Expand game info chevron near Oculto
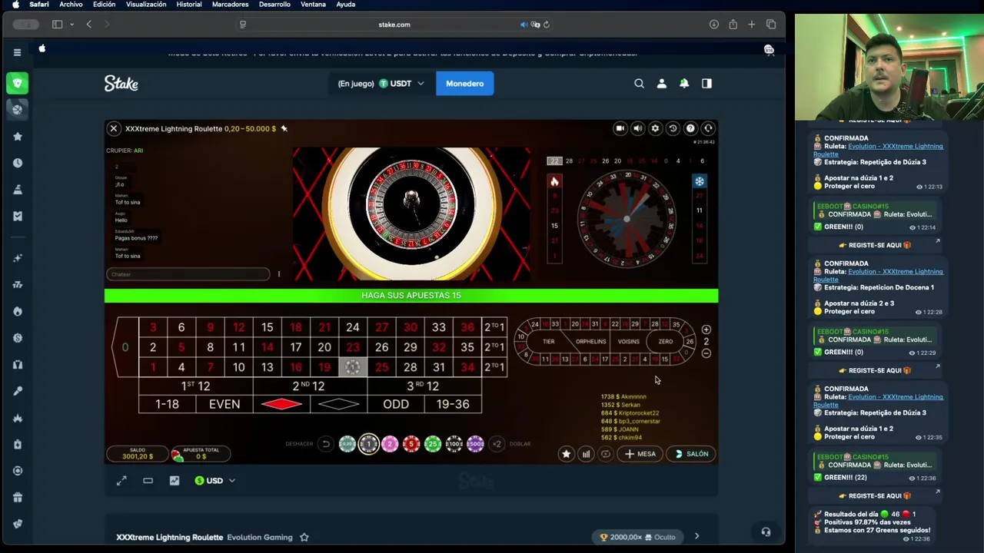The height and width of the screenshot is (553, 984). [x=696, y=537]
